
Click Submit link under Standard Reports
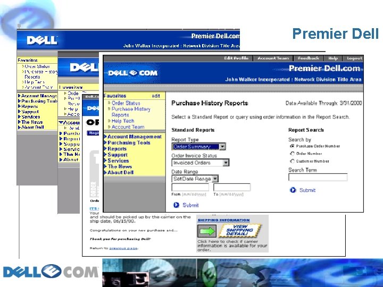(190, 205)
